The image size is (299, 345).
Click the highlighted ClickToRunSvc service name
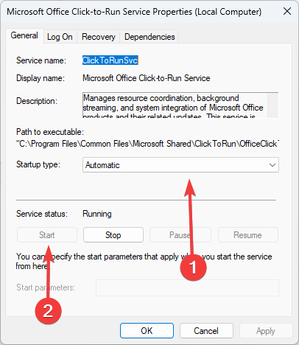tap(110, 60)
